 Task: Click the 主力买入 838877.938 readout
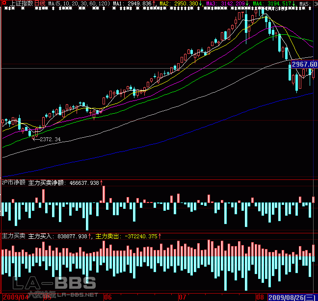click(x=58, y=236)
